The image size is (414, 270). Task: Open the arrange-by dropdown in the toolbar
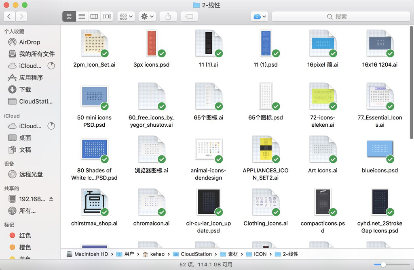coord(126,16)
